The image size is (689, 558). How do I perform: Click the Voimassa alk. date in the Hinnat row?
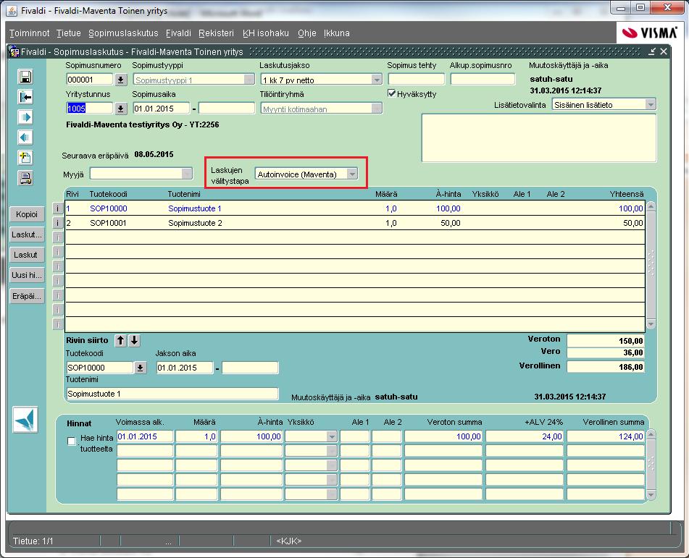[145, 436]
